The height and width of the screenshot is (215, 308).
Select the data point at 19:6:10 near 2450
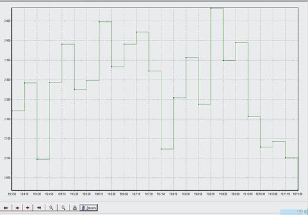tap(99, 22)
